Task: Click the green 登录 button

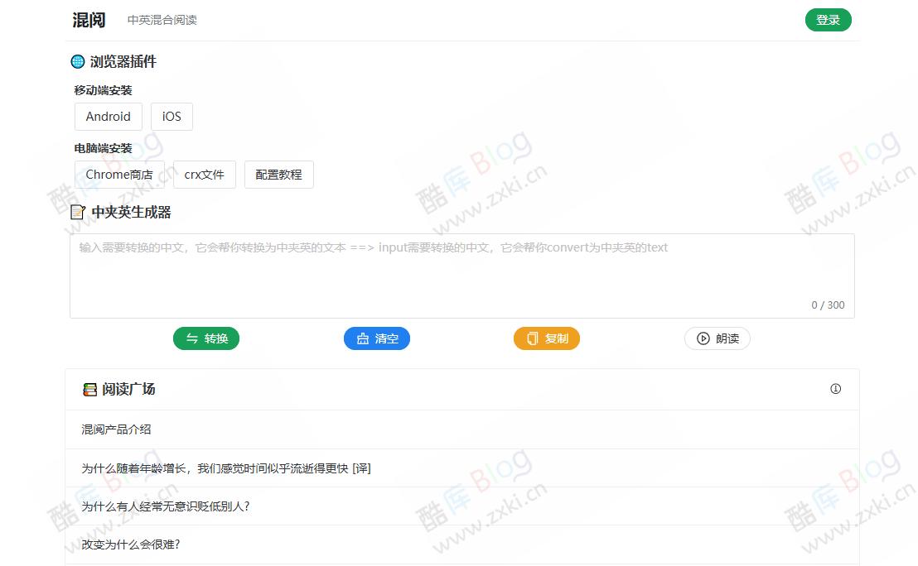Action: (829, 19)
